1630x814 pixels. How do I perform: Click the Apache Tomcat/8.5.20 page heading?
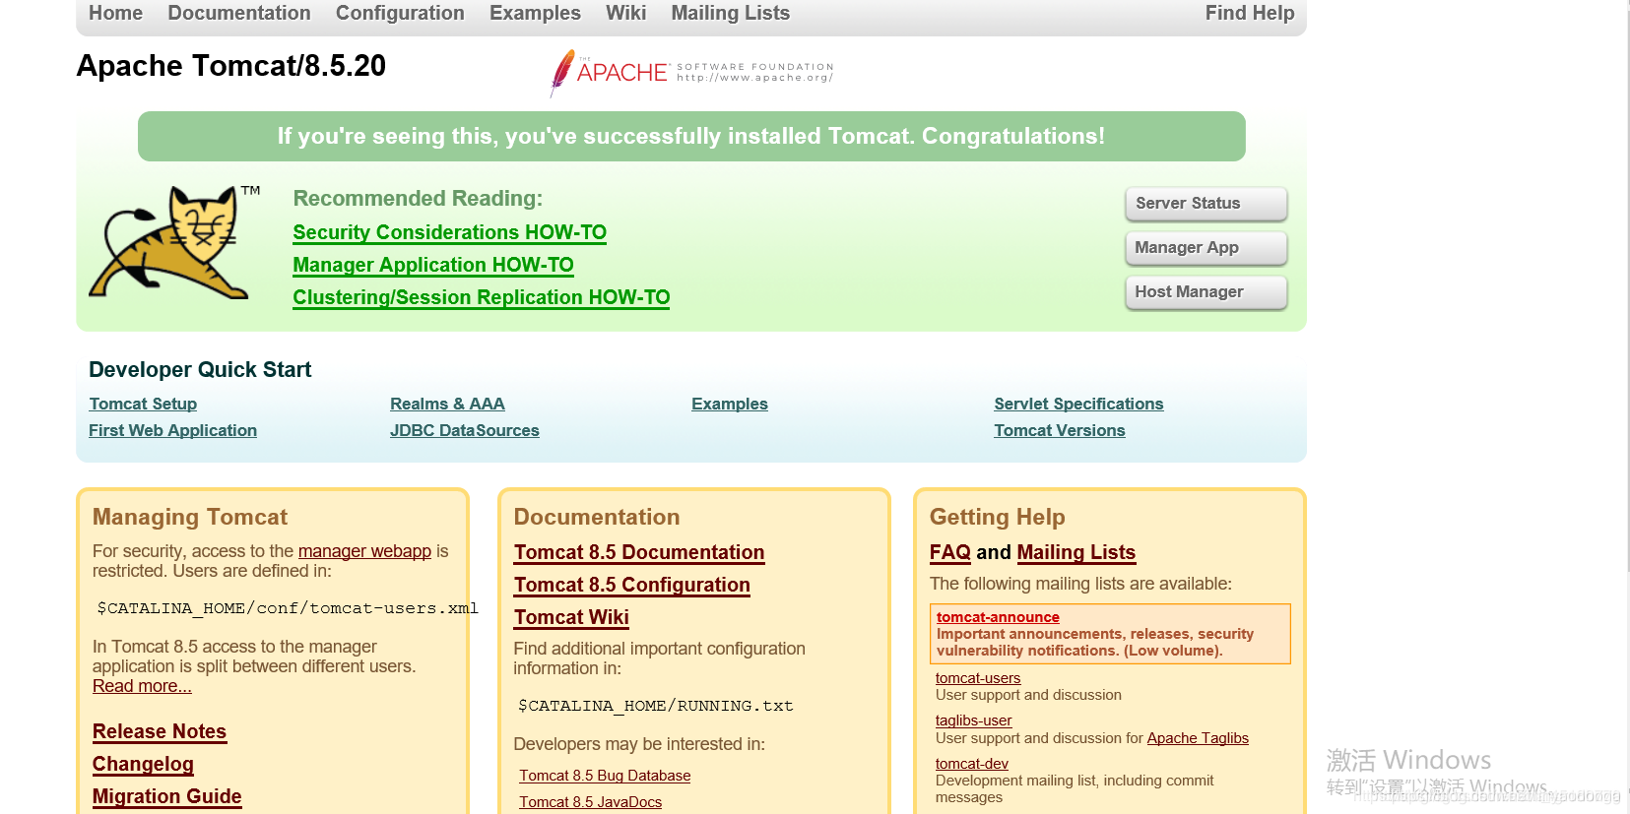click(x=231, y=66)
